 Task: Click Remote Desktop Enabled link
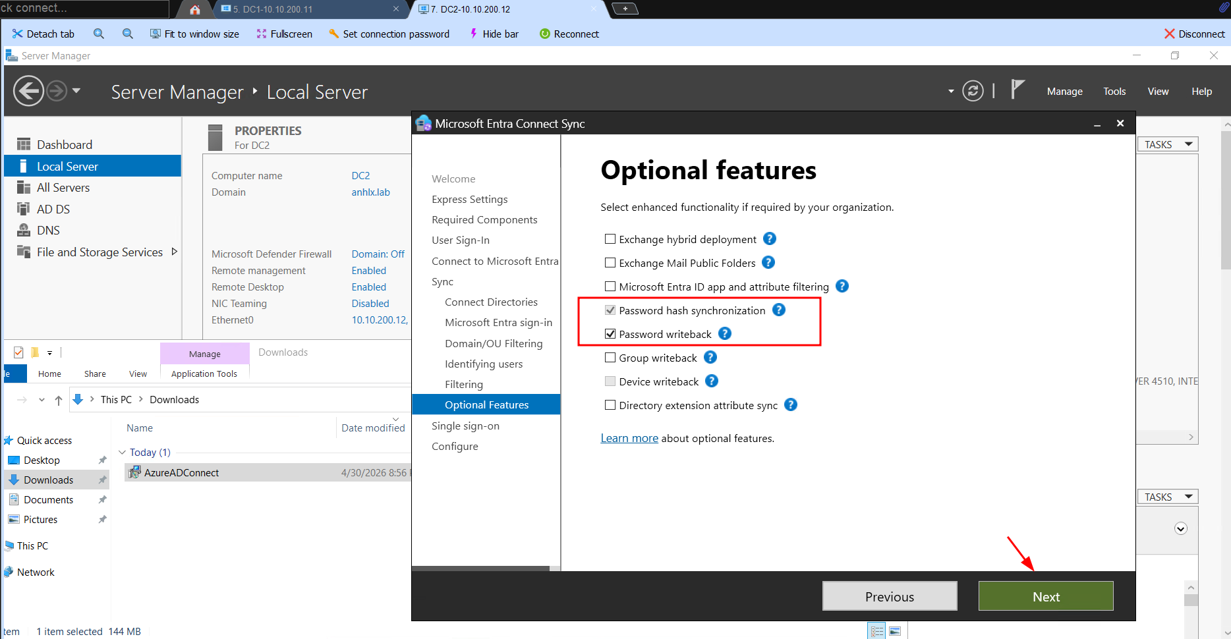point(369,287)
